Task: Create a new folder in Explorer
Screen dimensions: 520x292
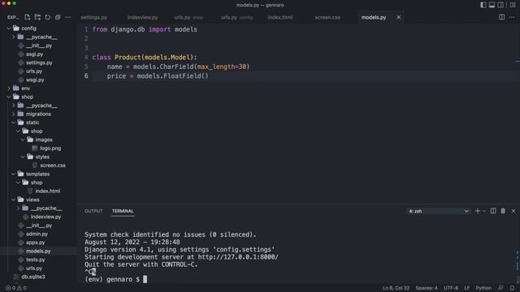Action: click(37, 17)
